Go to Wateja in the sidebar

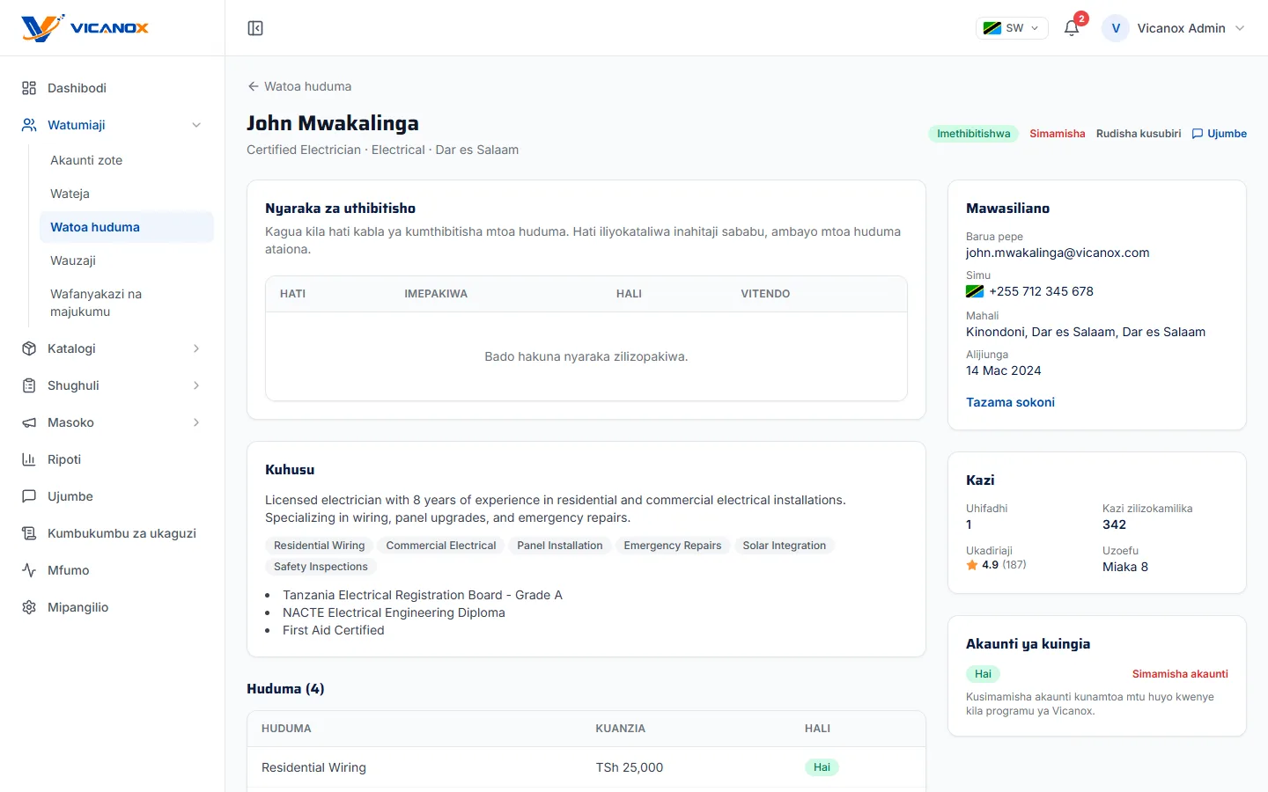click(127, 194)
